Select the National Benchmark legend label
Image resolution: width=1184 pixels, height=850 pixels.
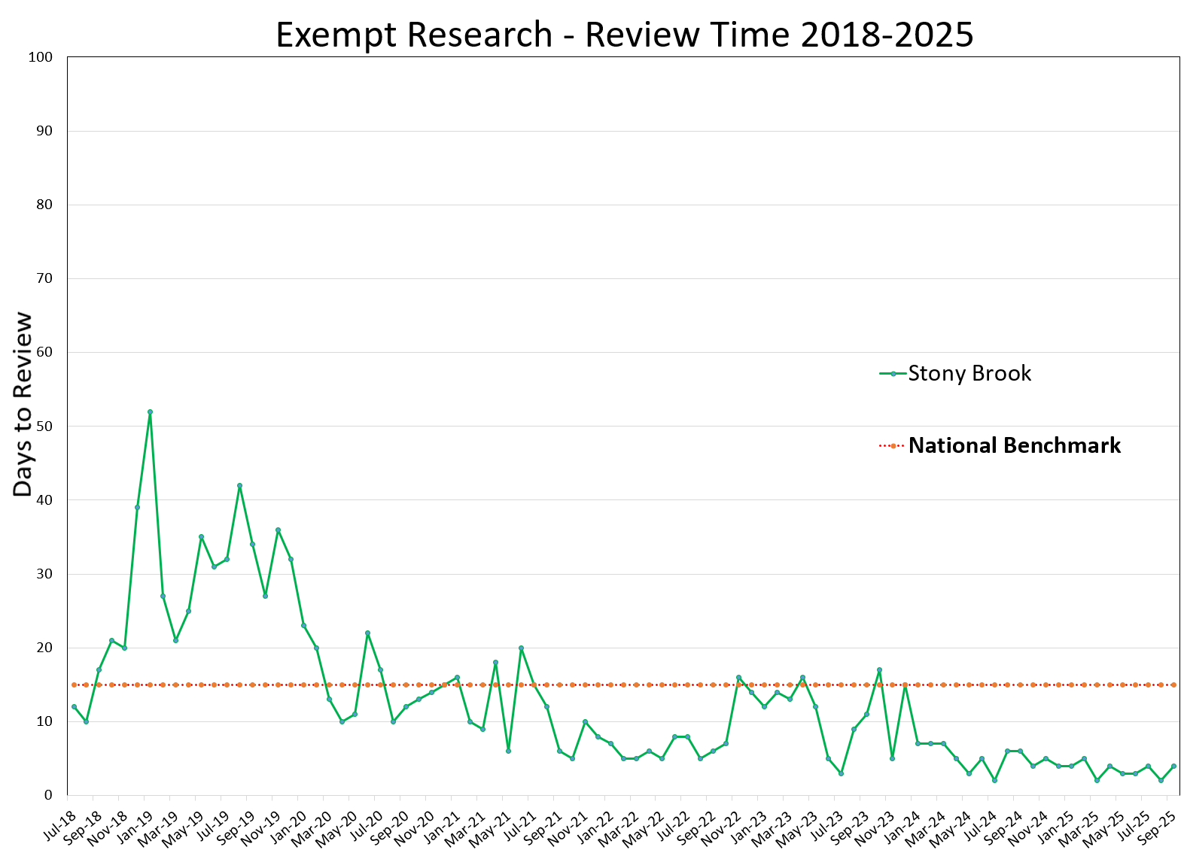[1014, 445]
